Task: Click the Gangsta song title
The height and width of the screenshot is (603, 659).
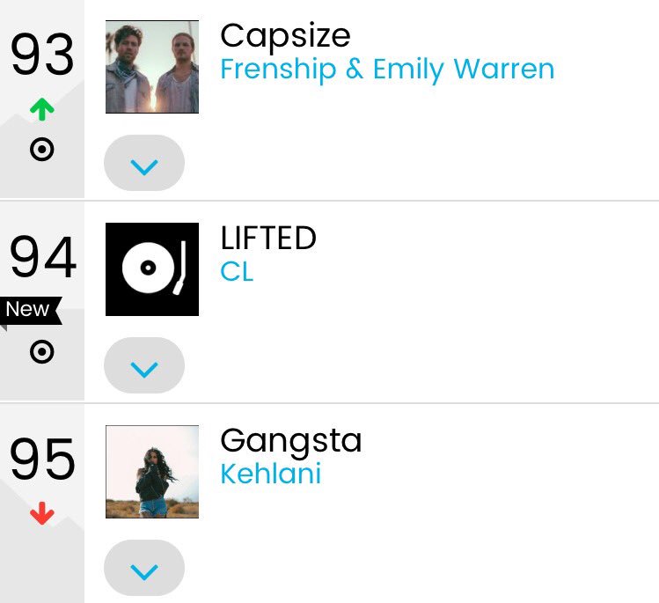Action: click(291, 442)
